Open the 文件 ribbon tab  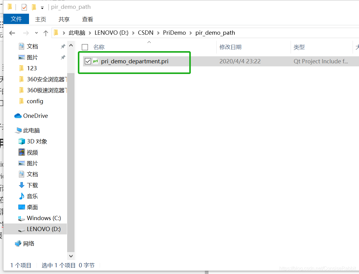click(x=16, y=19)
